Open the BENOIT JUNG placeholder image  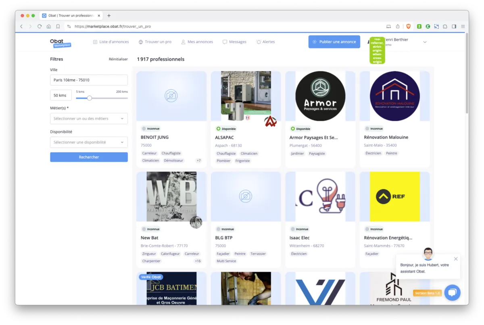(x=171, y=96)
